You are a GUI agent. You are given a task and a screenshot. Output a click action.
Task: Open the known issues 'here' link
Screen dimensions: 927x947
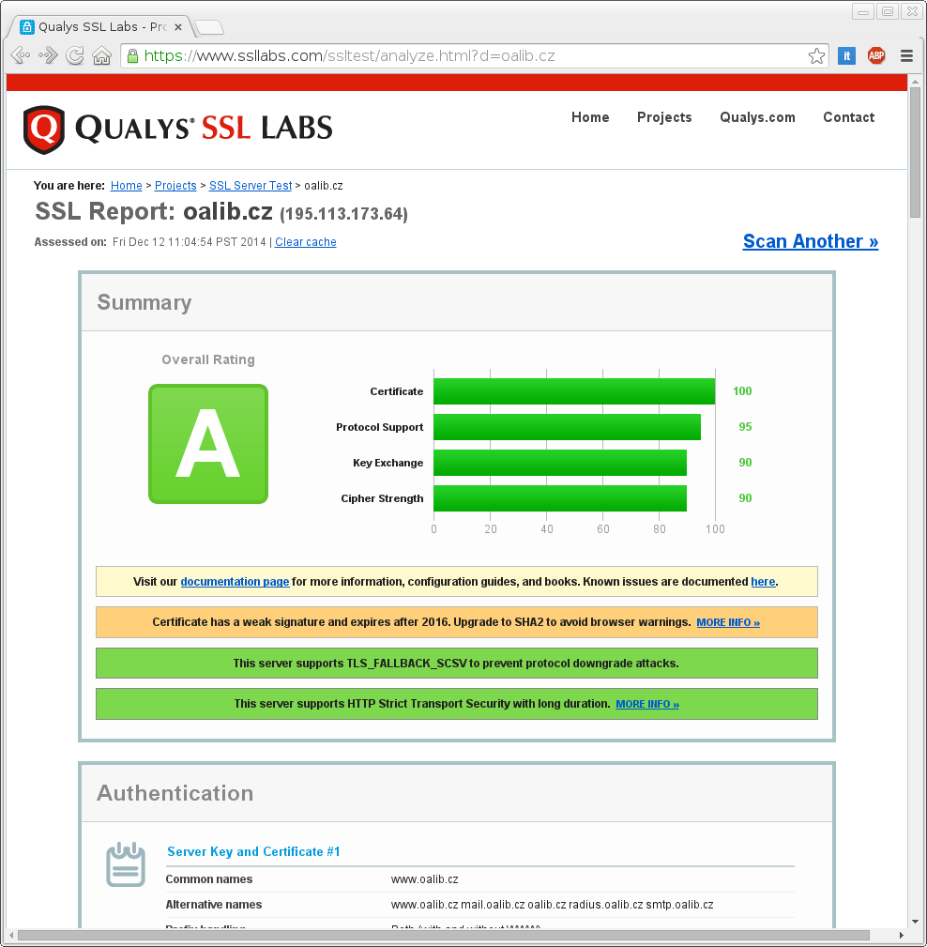(763, 582)
